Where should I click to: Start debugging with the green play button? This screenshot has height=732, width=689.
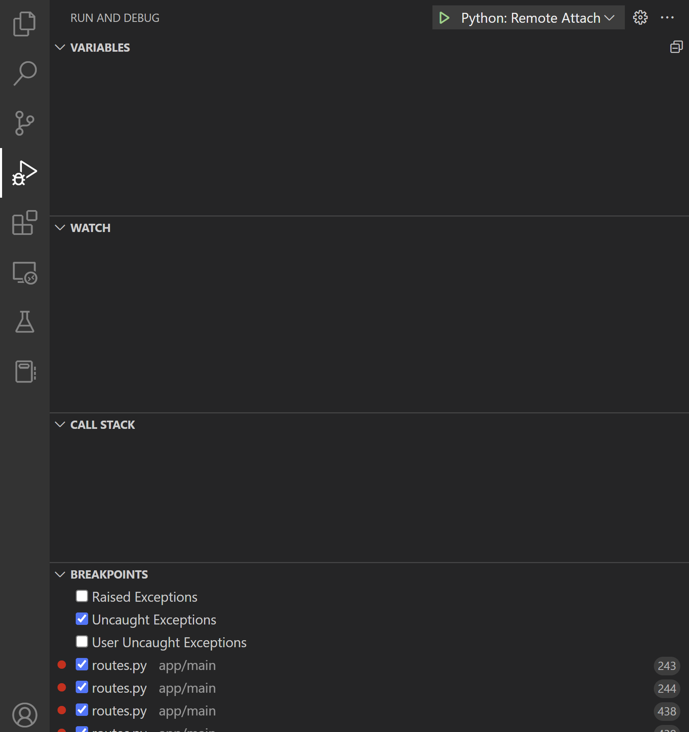point(444,18)
